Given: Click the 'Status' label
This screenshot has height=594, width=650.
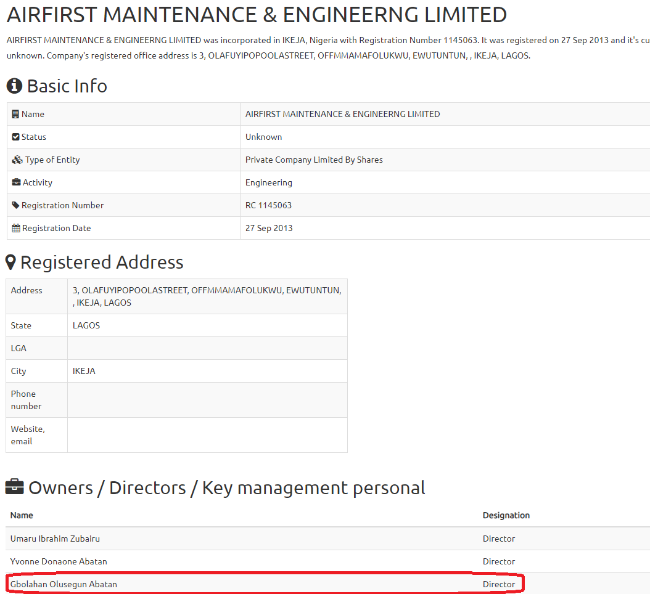Looking at the screenshot, I should tap(33, 137).
